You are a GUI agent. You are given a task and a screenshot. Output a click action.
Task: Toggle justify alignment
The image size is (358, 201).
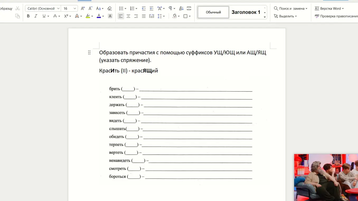tap(144, 16)
